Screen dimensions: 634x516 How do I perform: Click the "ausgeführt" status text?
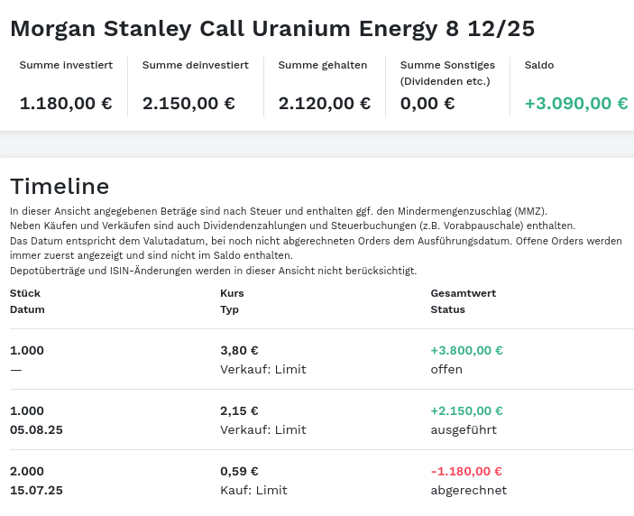coord(464,430)
